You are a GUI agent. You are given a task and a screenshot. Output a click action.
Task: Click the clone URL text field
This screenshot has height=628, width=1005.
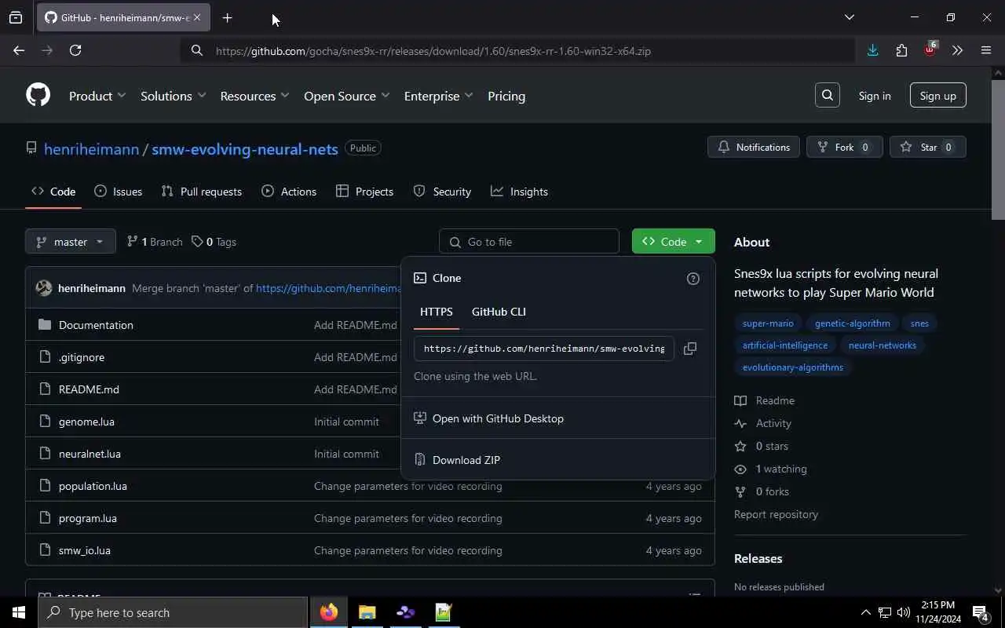click(544, 349)
